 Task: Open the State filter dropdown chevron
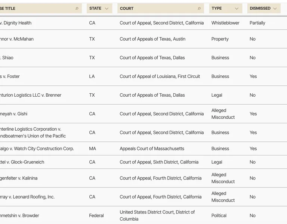click(x=107, y=9)
